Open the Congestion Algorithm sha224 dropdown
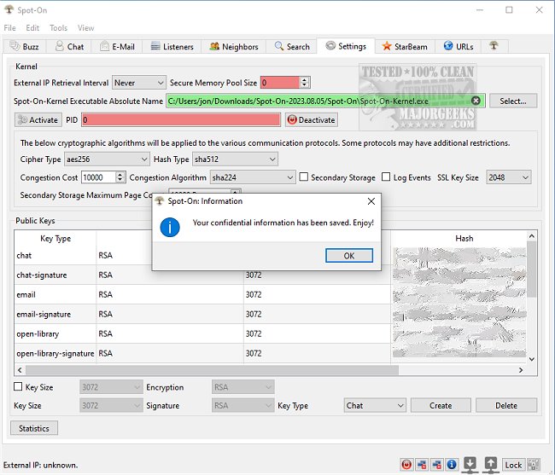Screen dimensions: 555x475 253,177
